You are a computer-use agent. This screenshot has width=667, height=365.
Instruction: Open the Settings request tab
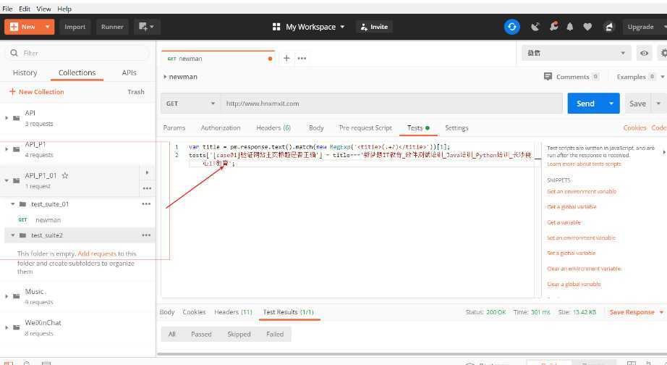coord(456,127)
